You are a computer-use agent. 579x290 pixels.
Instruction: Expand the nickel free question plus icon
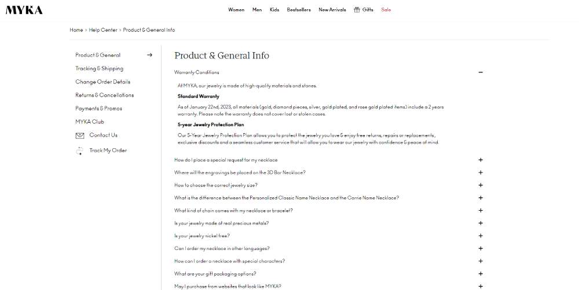[x=481, y=236]
